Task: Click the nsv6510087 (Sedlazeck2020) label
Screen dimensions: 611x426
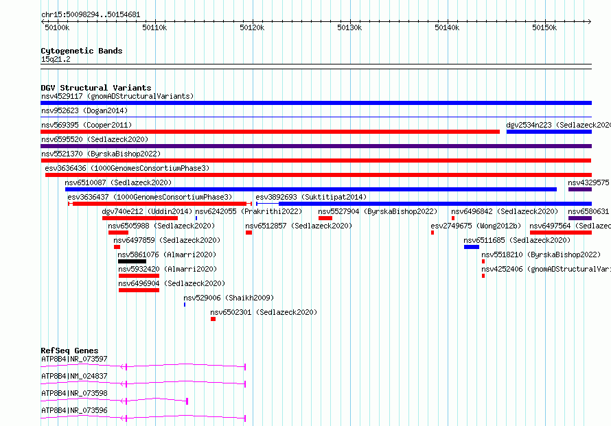Action: [118, 182]
